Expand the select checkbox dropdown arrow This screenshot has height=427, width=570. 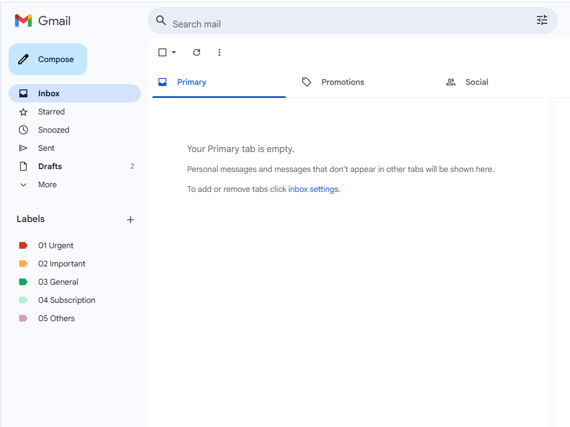pyautogui.click(x=174, y=52)
